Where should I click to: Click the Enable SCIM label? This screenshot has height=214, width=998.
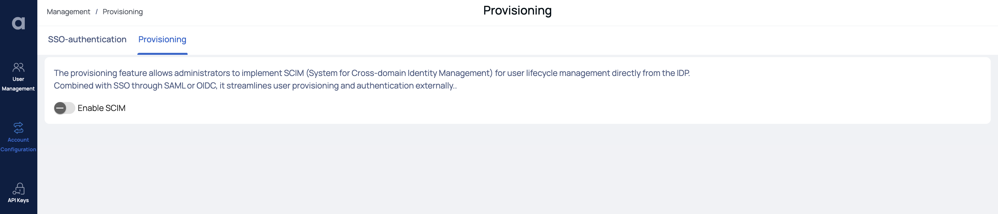[x=101, y=108]
